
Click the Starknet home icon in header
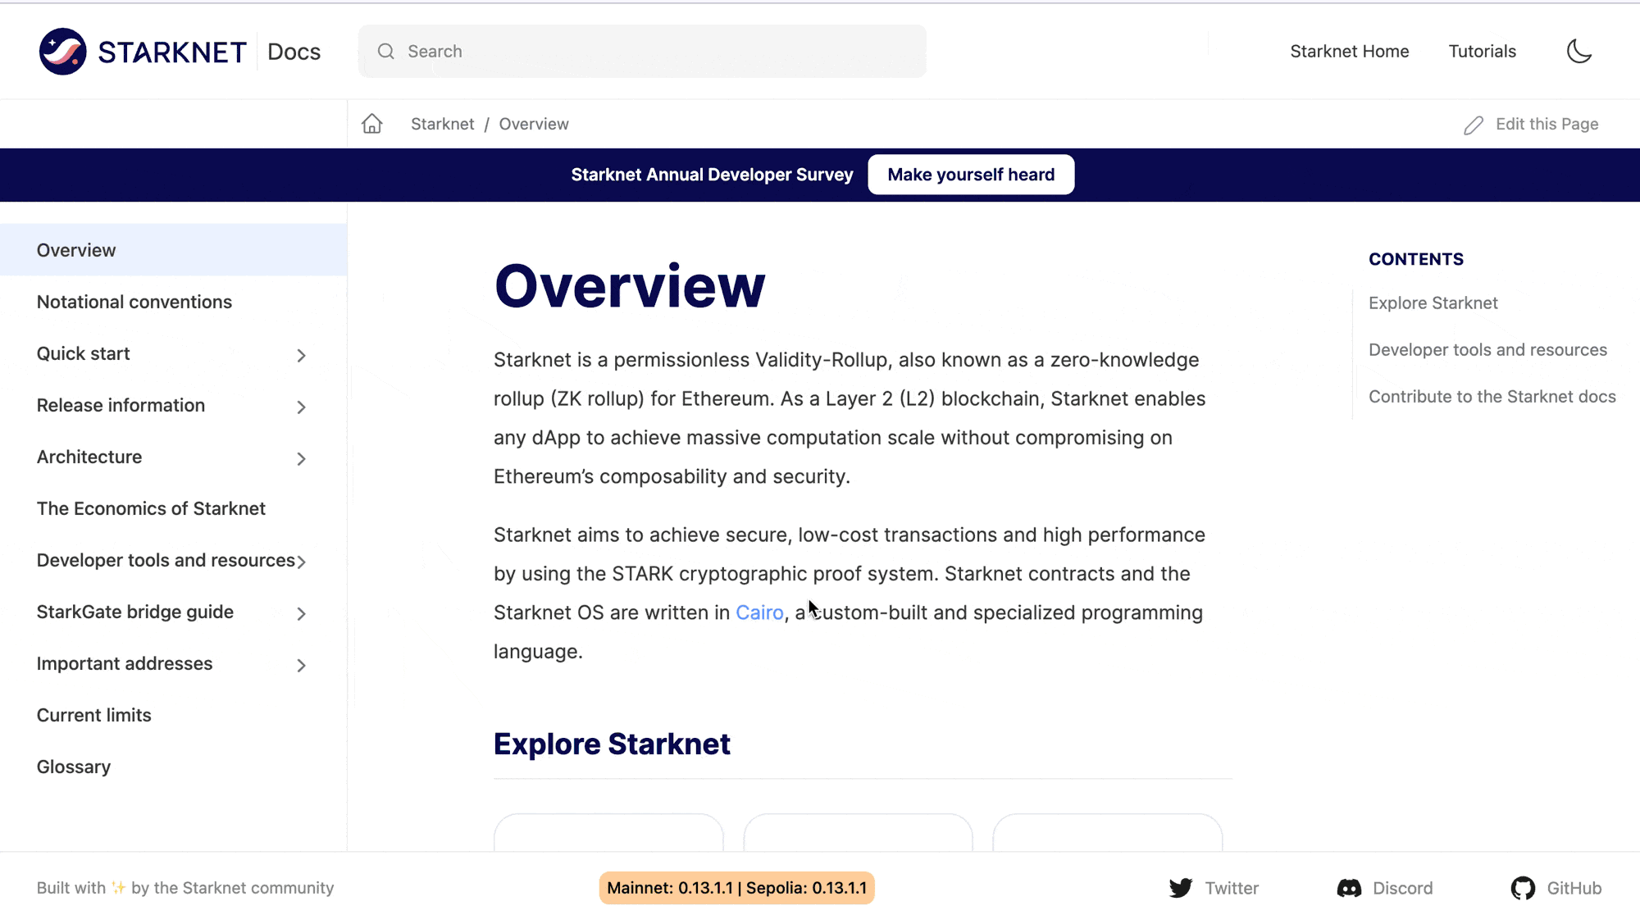coord(373,124)
